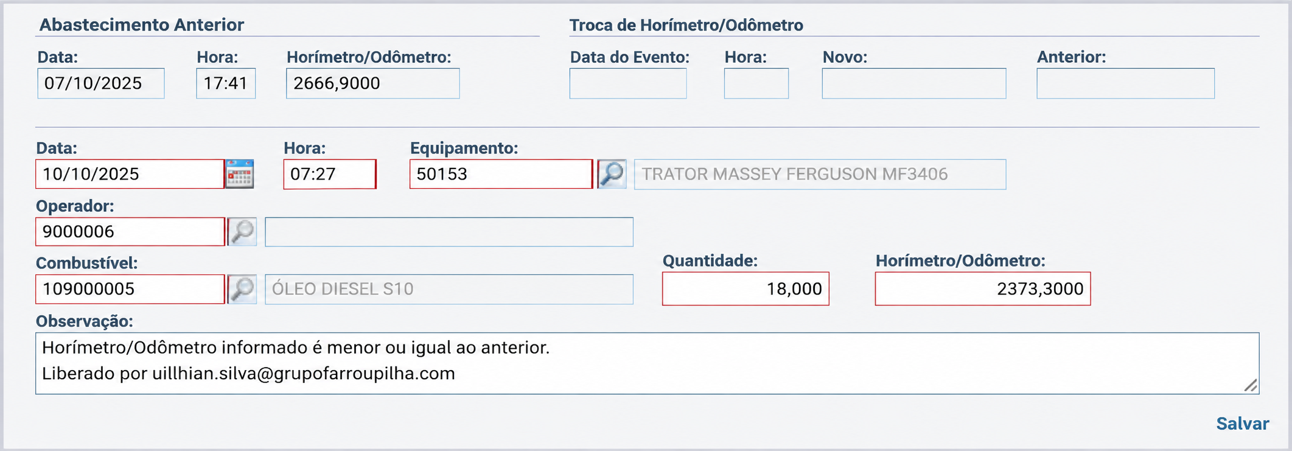Click the Operador search magnifier icon
This screenshot has width=1292, height=451.
242,232
